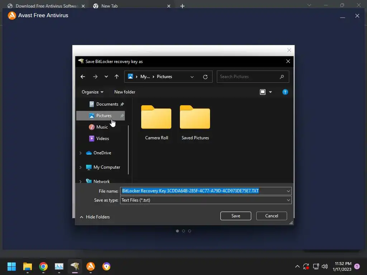Go forward in the save dialog
The height and width of the screenshot is (275, 367).
95,77
